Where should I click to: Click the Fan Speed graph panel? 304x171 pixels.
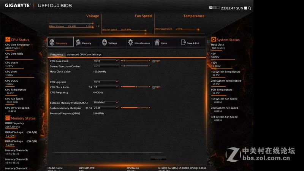127,24
